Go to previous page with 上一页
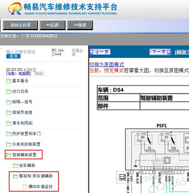Image resolution: width=189 pixels, height=193 pixels. [x=100, y=52]
